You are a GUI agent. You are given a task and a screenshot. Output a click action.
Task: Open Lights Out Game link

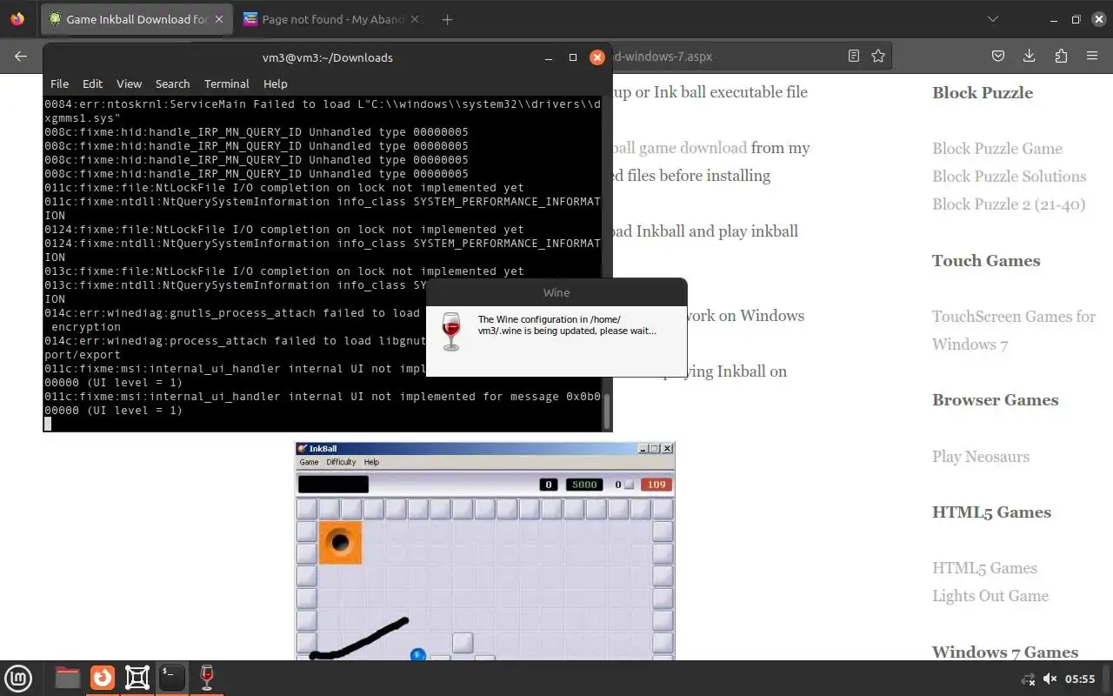(x=990, y=596)
